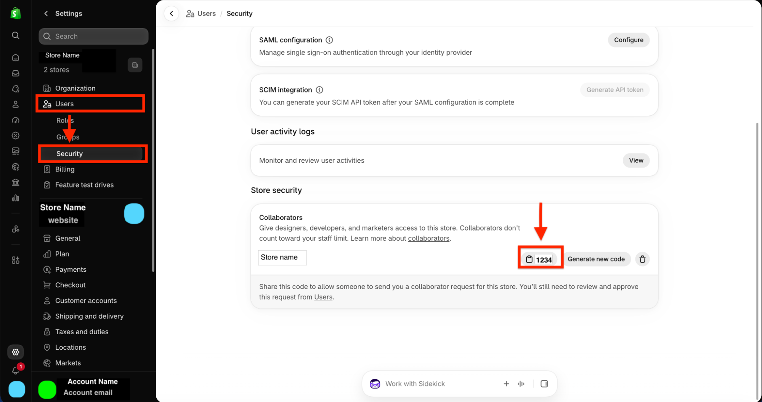Open search from the left rail magnifier icon
The height and width of the screenshot is (402, 762).
point(16,35)
